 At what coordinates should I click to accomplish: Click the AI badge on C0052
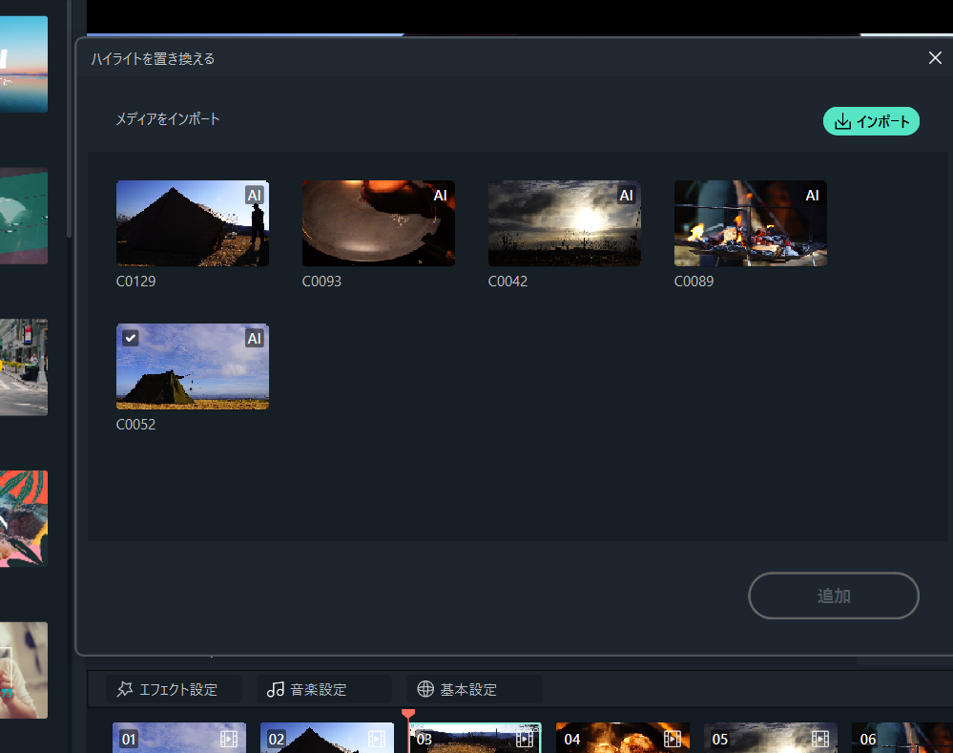click(x=255, y=338)
